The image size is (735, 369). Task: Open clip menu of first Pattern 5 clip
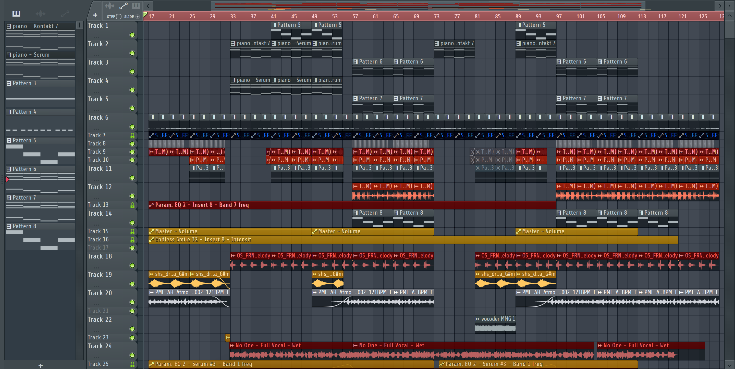(274, 25)
